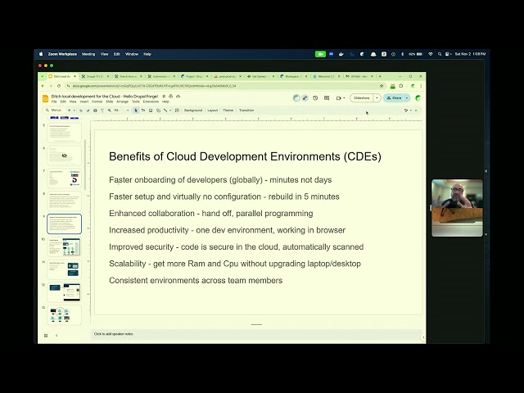Screen dimensions: 524x393
Task: Open the comments panel icon
Action: (x=327, y=98)
